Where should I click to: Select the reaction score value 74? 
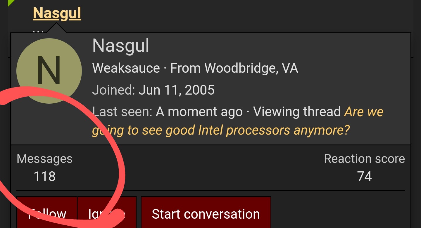(x=364, y=176)
